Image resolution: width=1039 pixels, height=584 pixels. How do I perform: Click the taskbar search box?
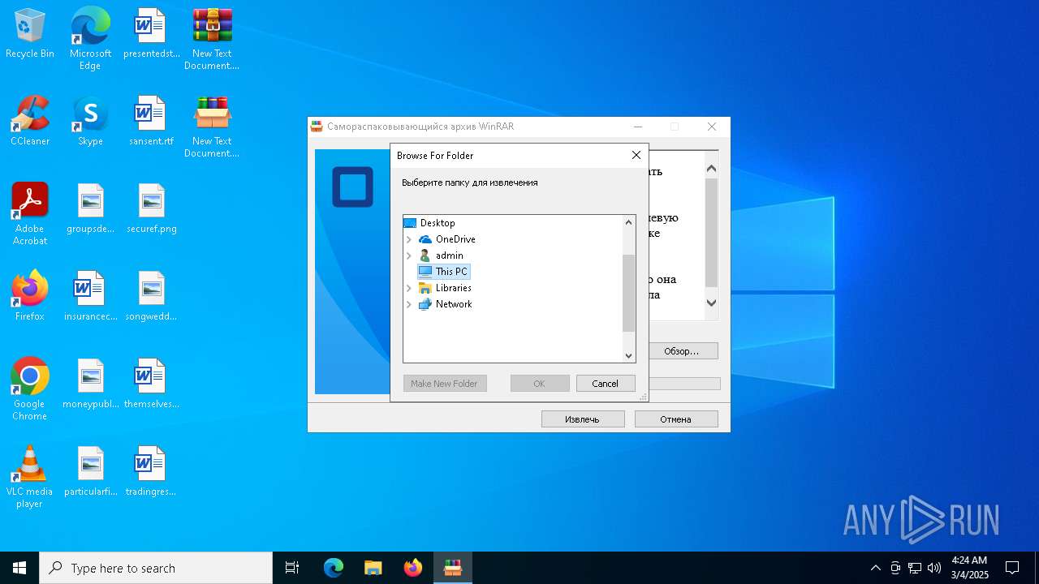click(156, 568)
